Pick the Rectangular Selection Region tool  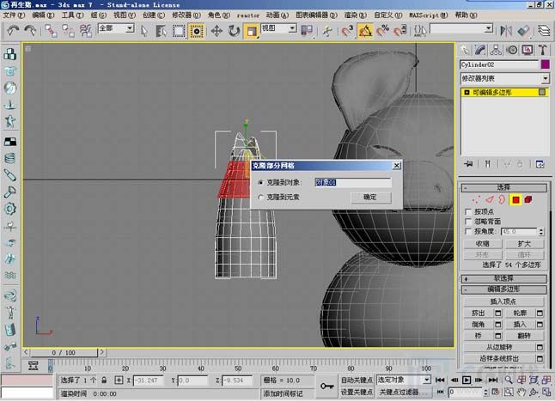tap(179, 31)
